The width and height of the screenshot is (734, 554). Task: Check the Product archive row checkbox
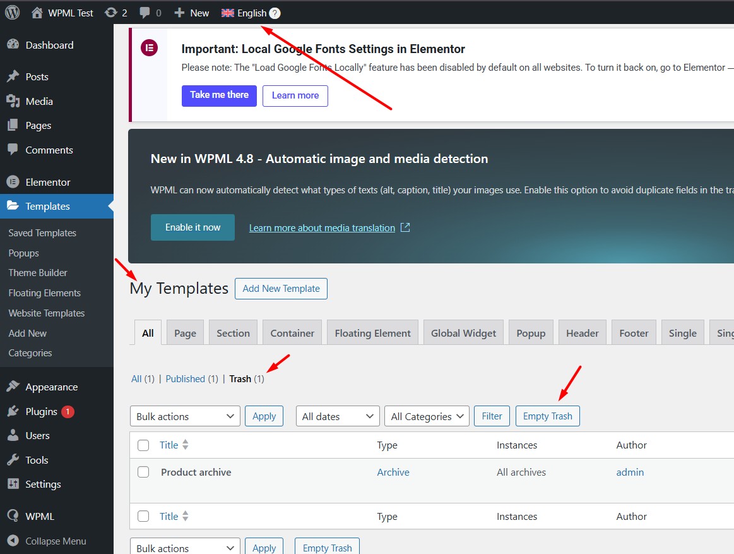[x=143, y=472]
